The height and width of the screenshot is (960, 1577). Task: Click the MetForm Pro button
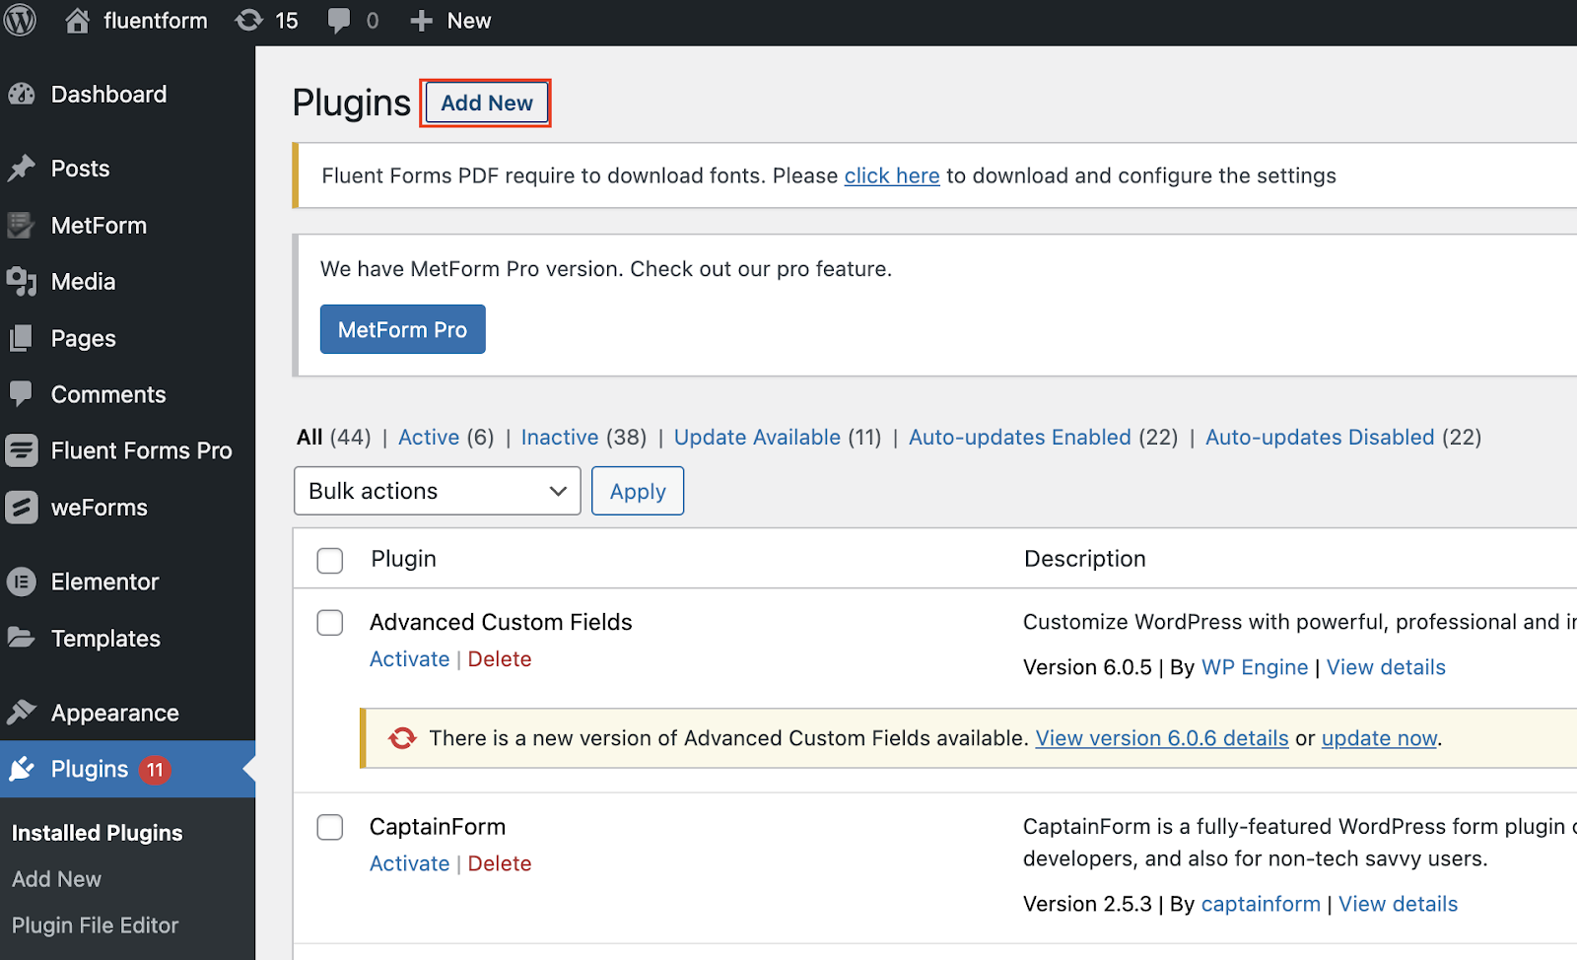pyautogui.click(x=402, y=329)
